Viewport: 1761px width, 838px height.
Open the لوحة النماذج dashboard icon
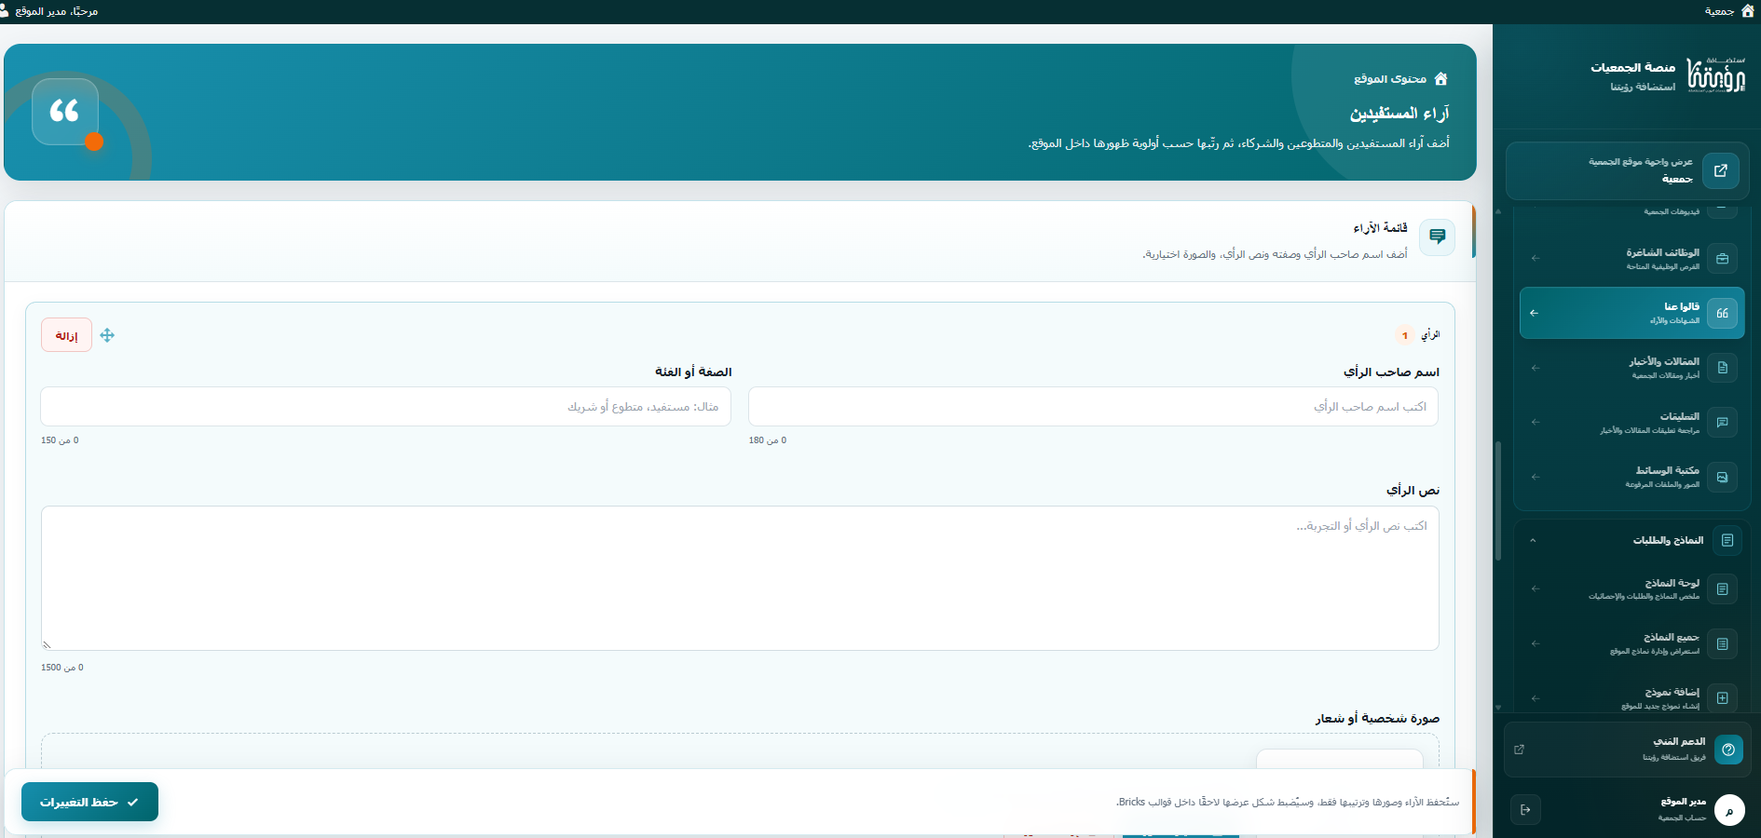pyautogui.click(x=1722, y=588)
